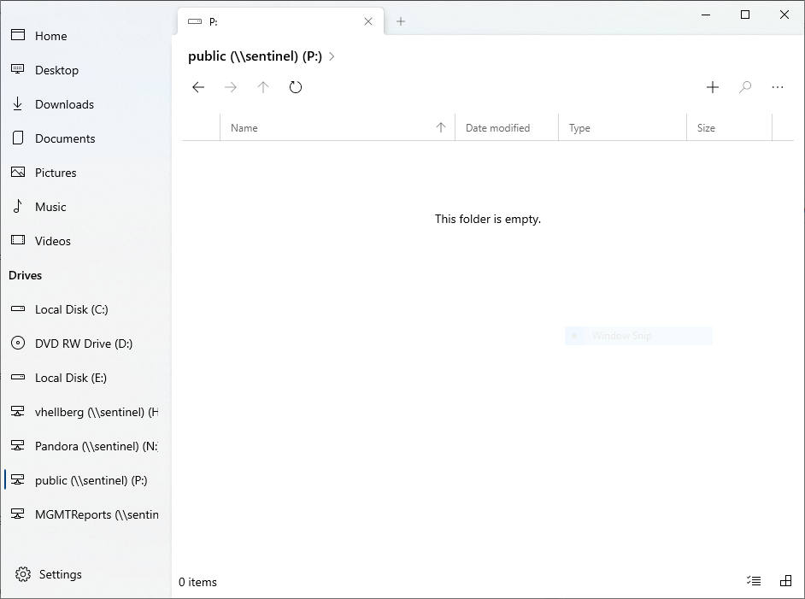Open Home in the sidebar
This screenshot has height=599, width=805.
click(85, 36)
